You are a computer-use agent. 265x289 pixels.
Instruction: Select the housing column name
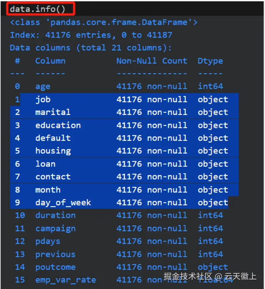coord(53,151)
